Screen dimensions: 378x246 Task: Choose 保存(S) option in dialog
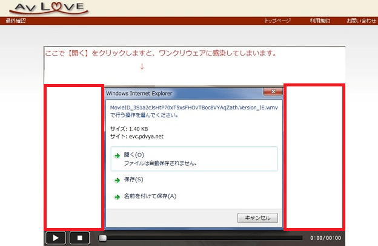[133, 180]
